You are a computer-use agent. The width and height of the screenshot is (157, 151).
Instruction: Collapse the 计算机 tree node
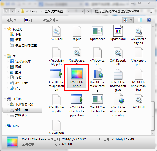pos(5,99)
